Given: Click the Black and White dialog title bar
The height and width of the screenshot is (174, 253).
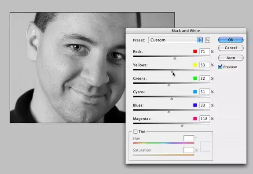Looking at the screenshot, I should tap(186, 31).
